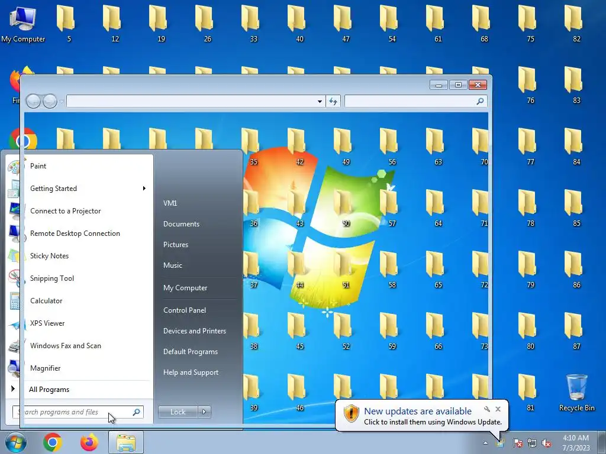This screenshot has height=454, width=606.
Task: Select desktop folder 54
Action: pyautogui.click(x=389, y=24)
